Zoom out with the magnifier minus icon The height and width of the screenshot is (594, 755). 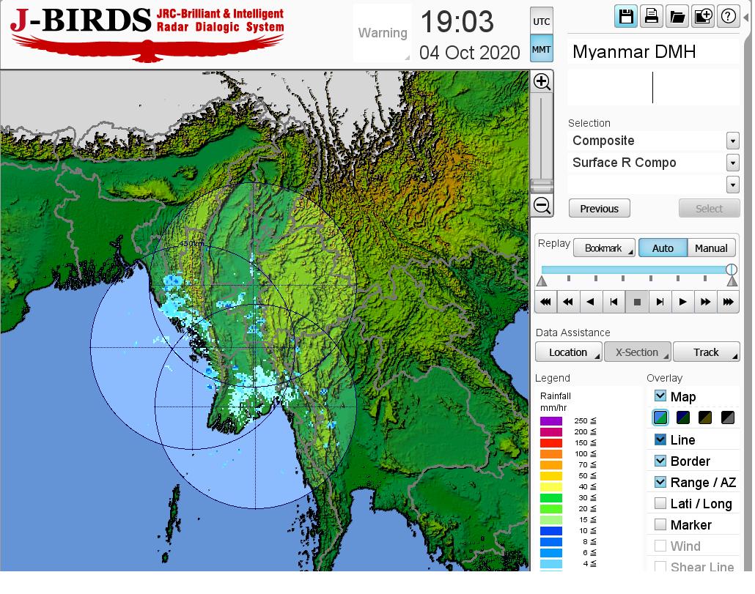coord(542,205)
